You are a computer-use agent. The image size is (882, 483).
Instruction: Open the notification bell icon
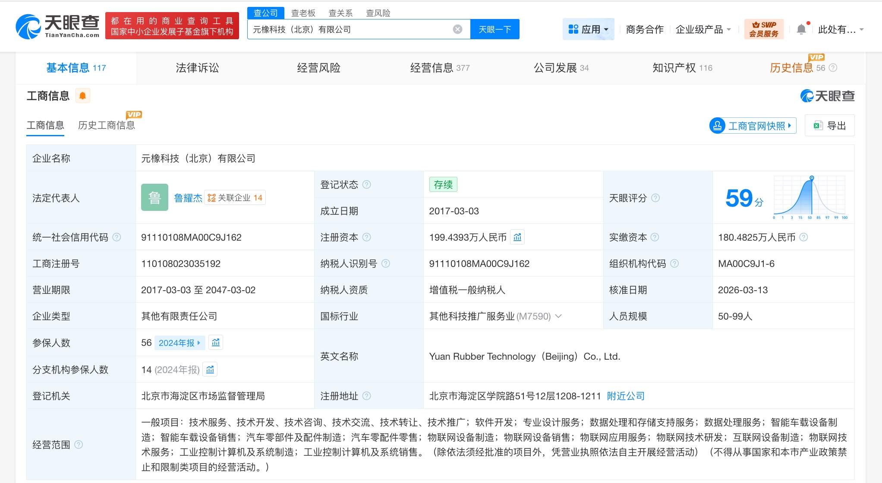pos(801,29)
